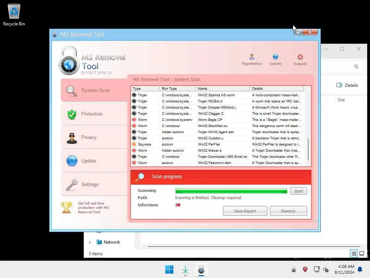Click the green scan progress bar
The width and height of the screenshot is (370, 278).
tap(231, 191)
